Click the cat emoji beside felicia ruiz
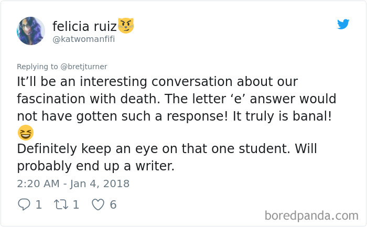Viewport: 367px width, 227px height. pyautogui.click(x=125, y=25)
